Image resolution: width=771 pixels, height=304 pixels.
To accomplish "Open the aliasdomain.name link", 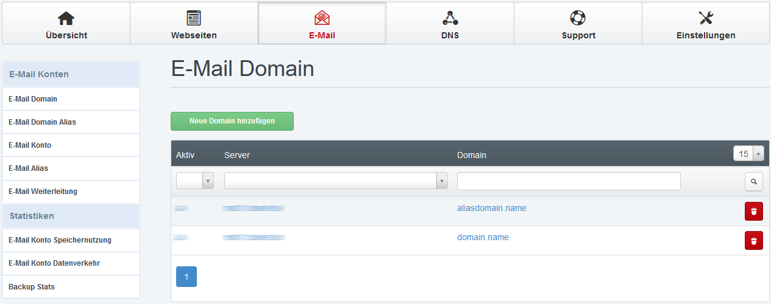I will 491,208.
